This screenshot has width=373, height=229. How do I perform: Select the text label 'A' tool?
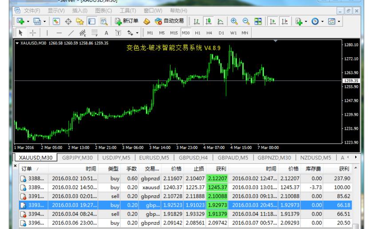107,33
